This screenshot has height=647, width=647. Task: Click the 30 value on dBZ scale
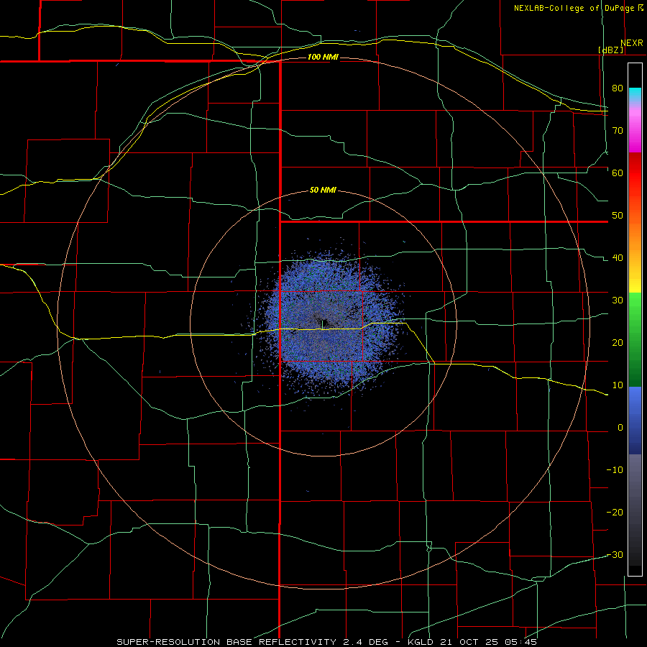pyautogui.click(x=618, y=300)
